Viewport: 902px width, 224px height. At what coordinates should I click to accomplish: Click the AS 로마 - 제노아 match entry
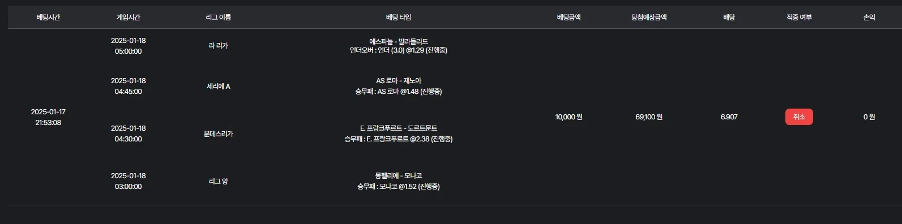399,81
